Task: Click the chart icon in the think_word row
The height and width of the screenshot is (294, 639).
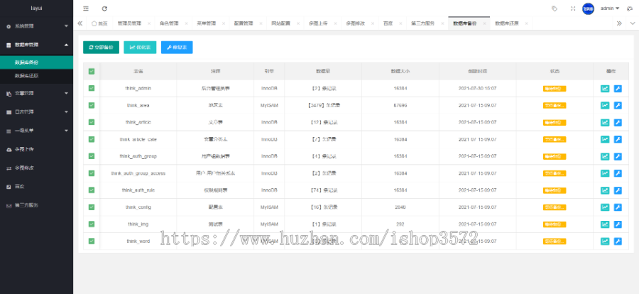Action: point(605,241)
